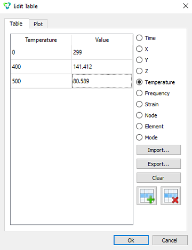Open the Table tab
Image resolution: width=192 pixels, height=250 pixels.
click(x=17, y=24)
